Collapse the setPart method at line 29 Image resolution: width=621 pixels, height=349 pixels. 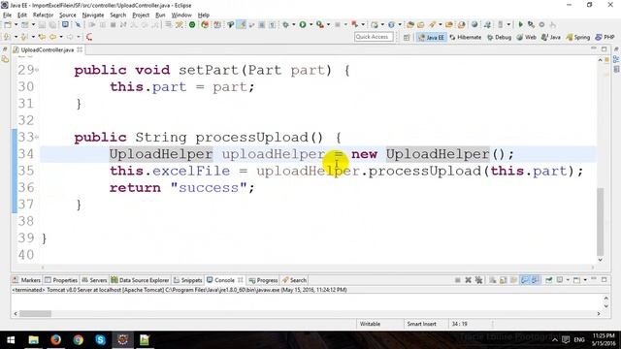[x=37, y=71]
